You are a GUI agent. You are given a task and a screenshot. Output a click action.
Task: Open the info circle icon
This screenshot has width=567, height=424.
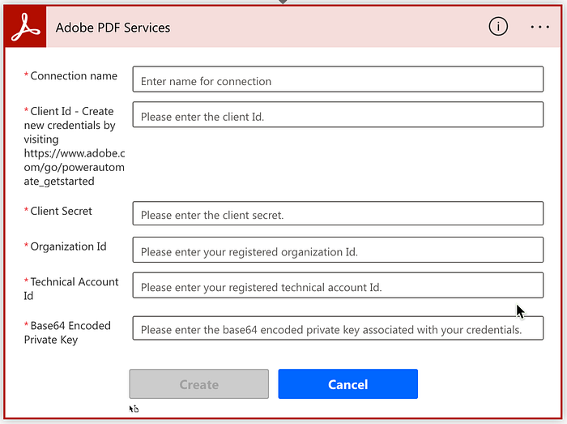(x=498, y=27)
